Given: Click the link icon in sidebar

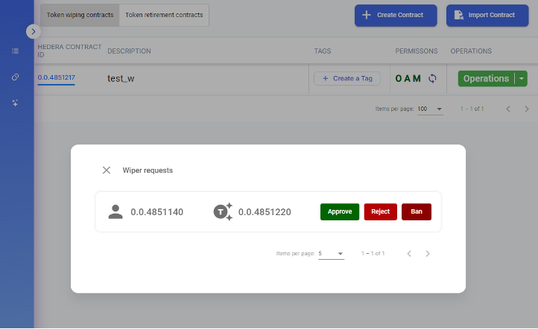Looking at the screenshot, I should point(15,77).
